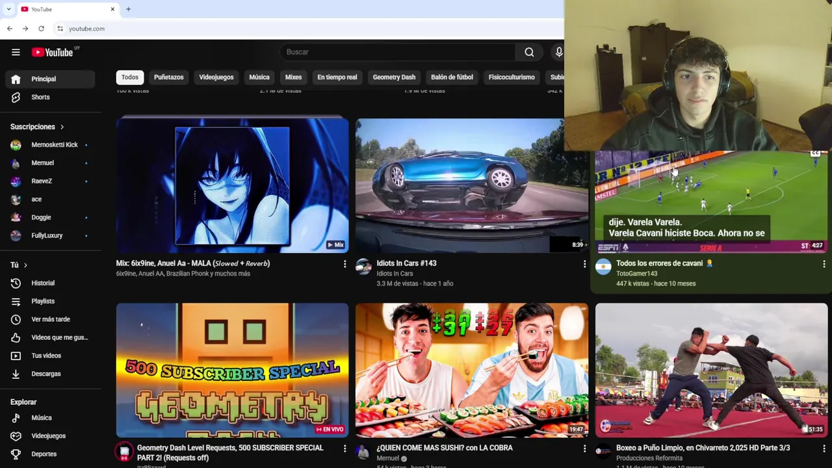Open Shorts in sidebar
Screen dimensions: 832x468
pos(50,97)
